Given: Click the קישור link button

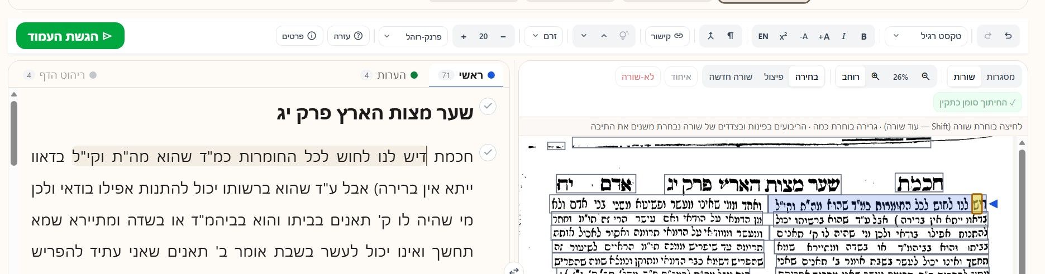Looking at the screenshot, I should [667, 36].
